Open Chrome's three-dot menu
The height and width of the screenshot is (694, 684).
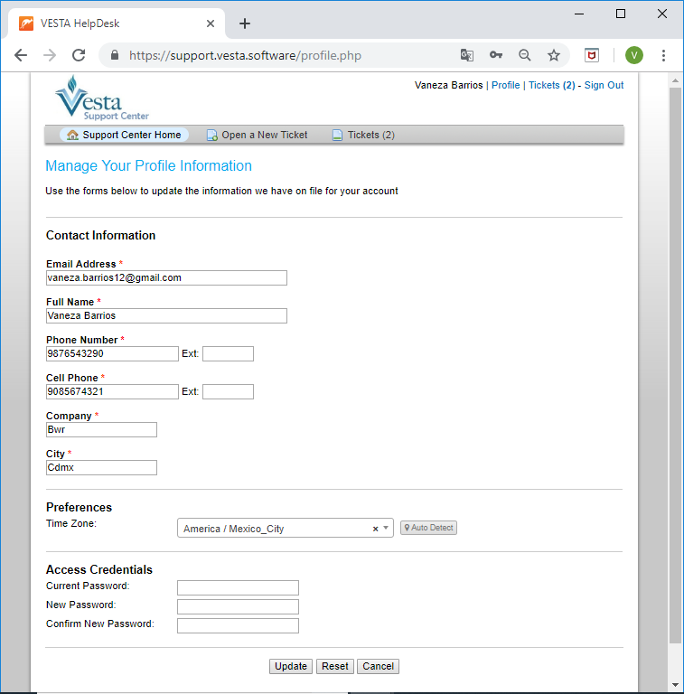tap(664, 55)
